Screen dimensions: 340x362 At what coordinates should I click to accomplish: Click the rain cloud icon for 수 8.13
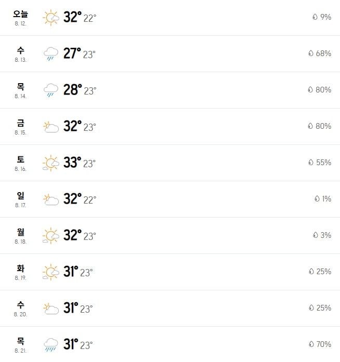51,54
